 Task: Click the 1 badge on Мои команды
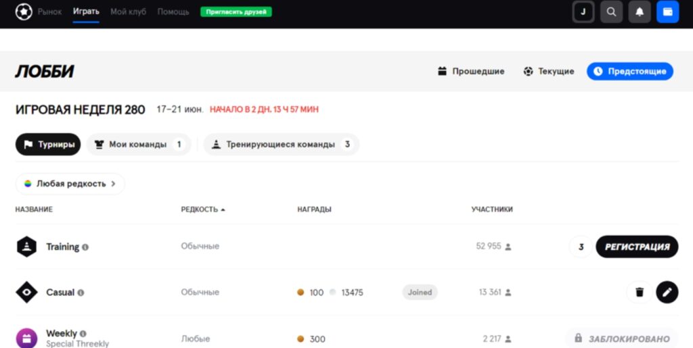click(179, 144)
